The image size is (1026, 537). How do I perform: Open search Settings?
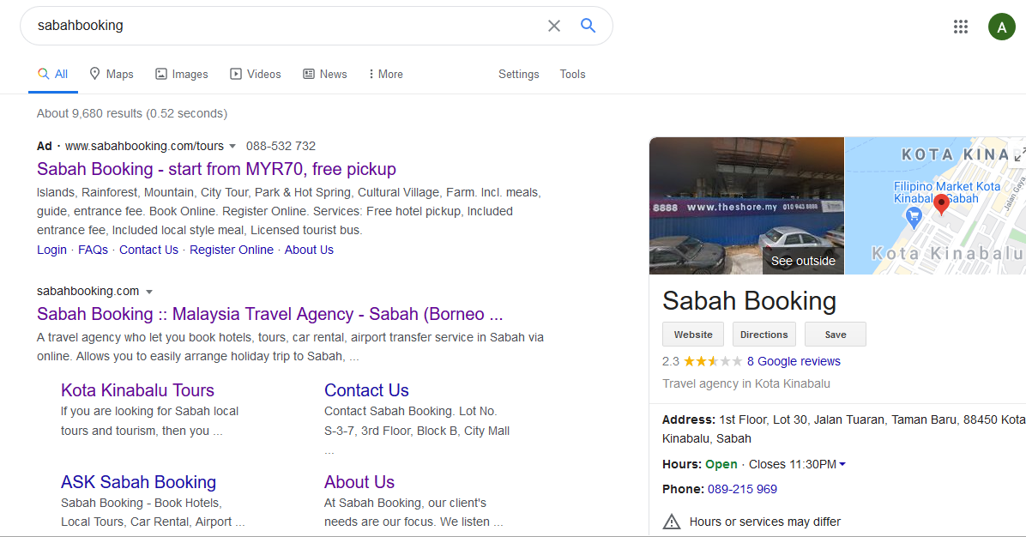pos(519,74)
